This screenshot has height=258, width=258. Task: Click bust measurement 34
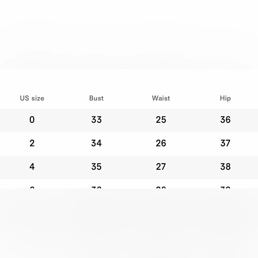pyautogui.click(x=96, y=143)
